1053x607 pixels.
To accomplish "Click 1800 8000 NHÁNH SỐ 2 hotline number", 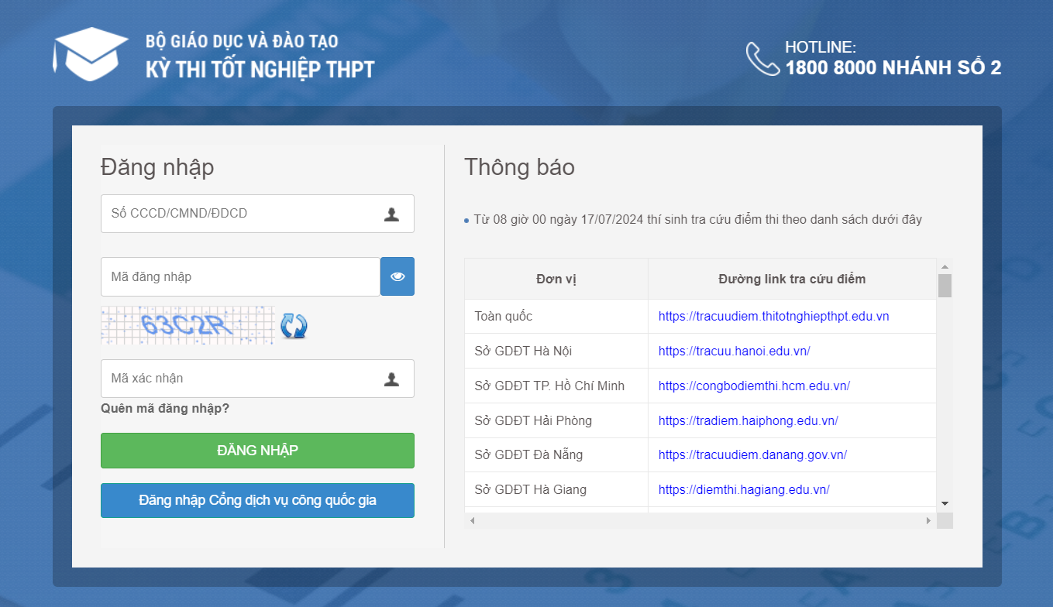I will point(893,68).
